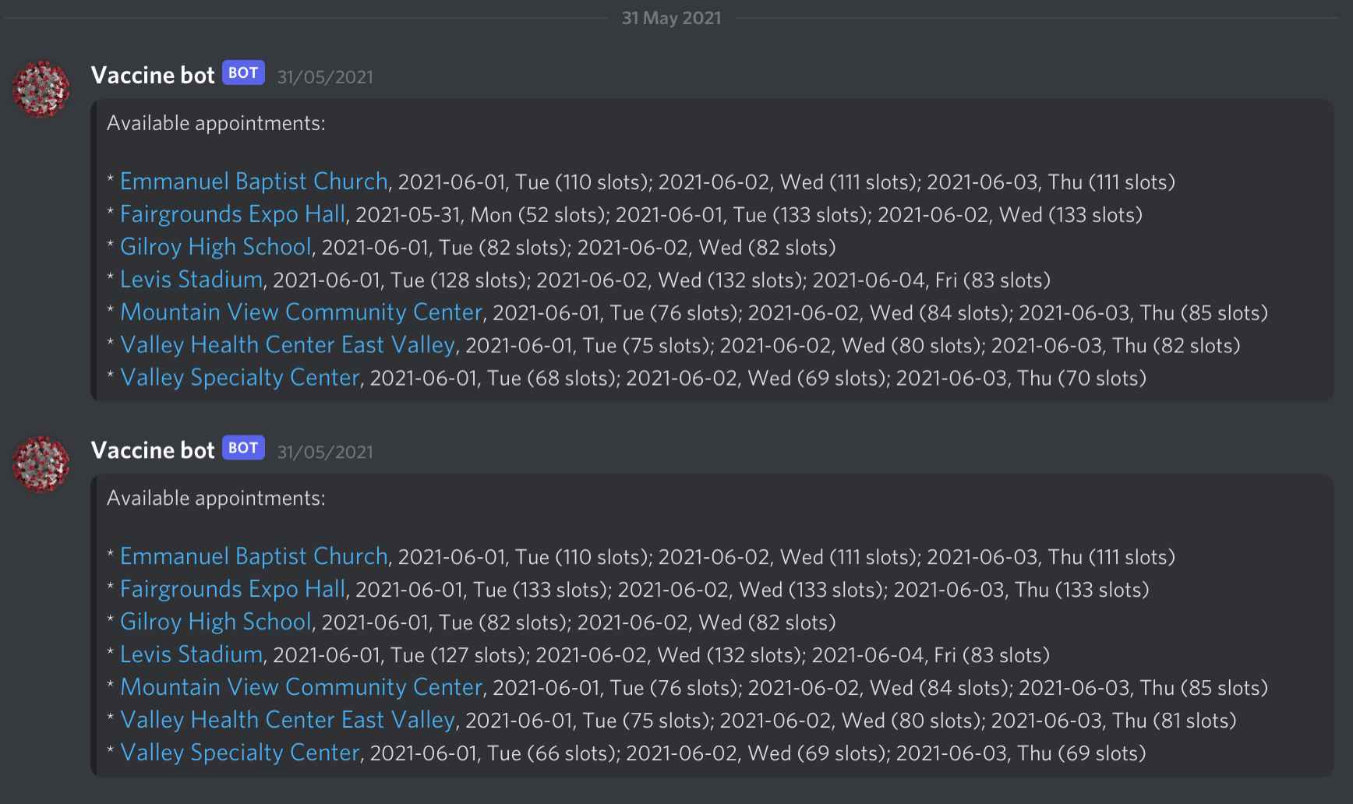Image resolution: width=1353 pixels, height=804 pixels.
Task: Open the Gilroy High School link in the first message
Action: pyautogui.click(x=215, y=247)
